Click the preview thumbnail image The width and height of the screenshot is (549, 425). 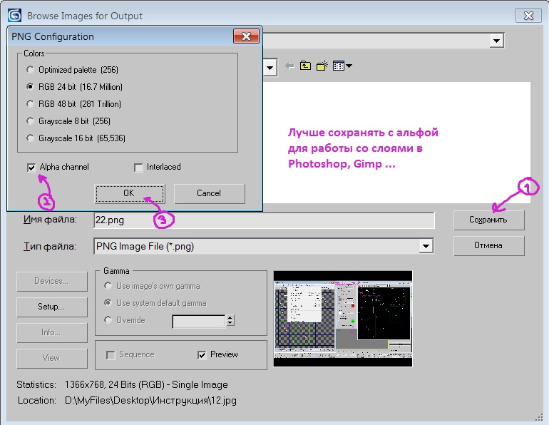343,319
